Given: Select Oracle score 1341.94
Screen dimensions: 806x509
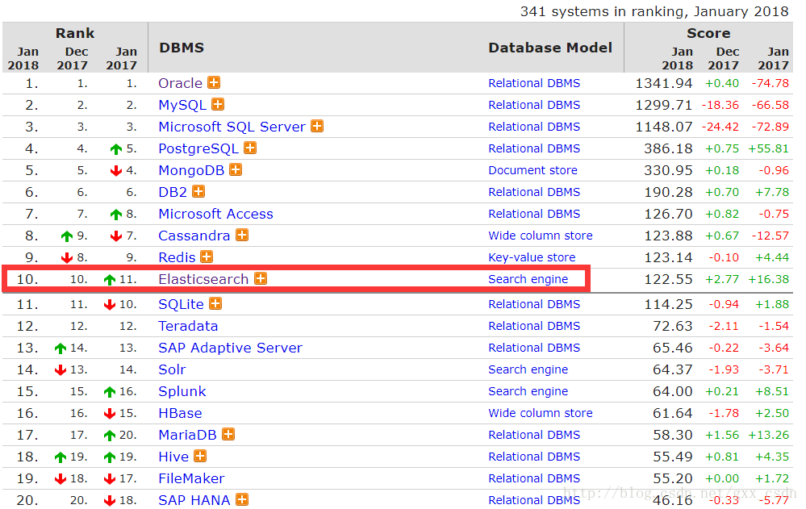Looking at the screenshot, I should (664, 83).
